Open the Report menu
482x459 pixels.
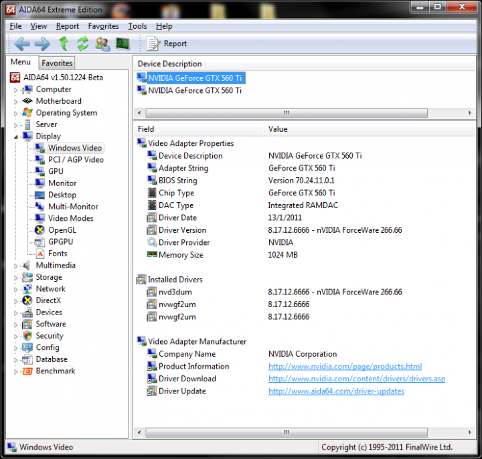tap(68, 26)
